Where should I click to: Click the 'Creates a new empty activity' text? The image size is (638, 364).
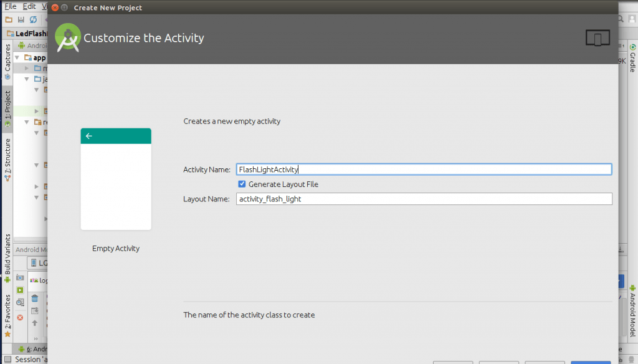click(x=232, y=122)
